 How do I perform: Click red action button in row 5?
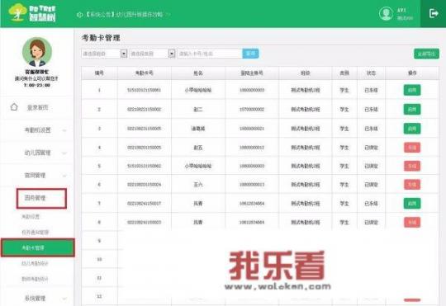coord(412,166)
